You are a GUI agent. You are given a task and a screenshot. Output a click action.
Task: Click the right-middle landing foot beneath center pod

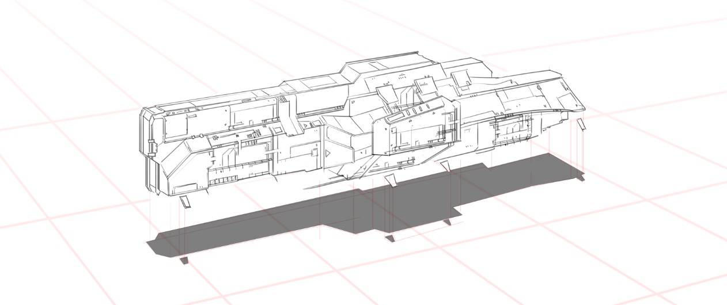(445, 166)
